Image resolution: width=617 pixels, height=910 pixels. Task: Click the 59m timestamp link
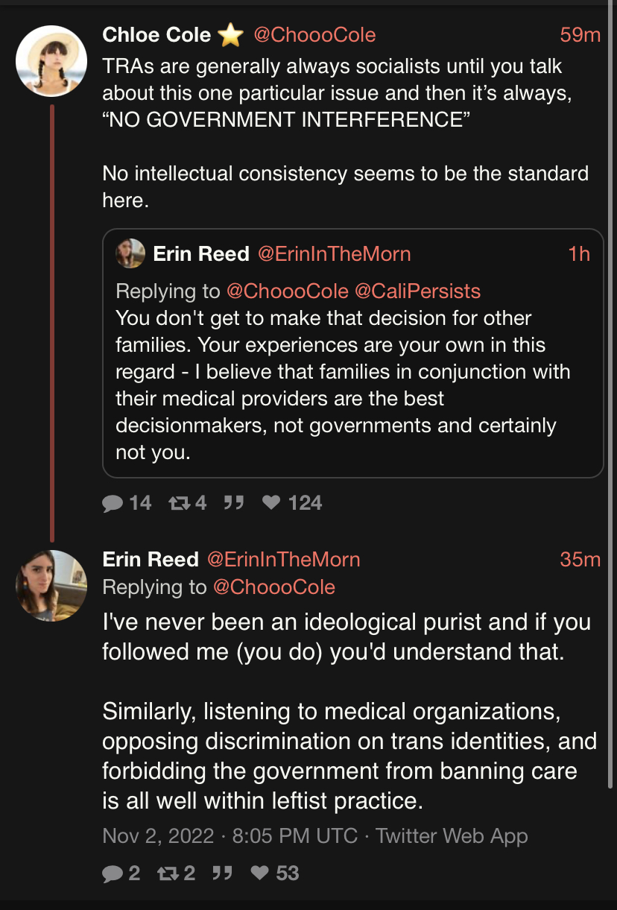click(580, 34)
